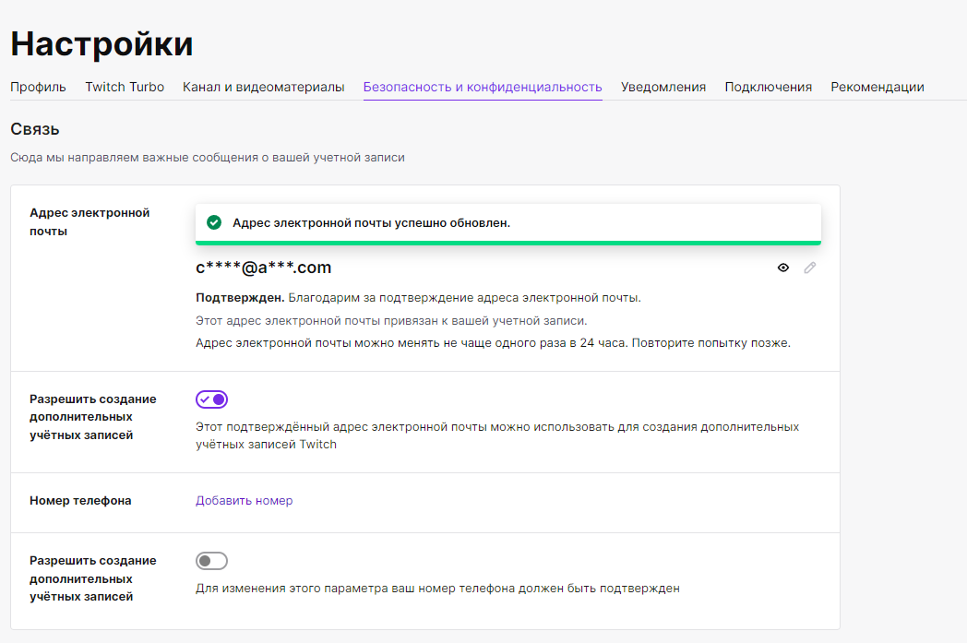
Task: Click the Настройки page heading
Action: click(x=101, y=43)
